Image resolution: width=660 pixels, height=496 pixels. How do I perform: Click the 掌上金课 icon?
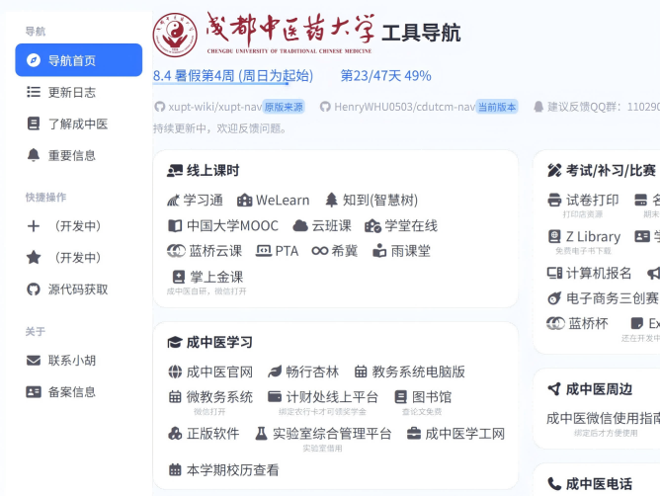(179, 277)
